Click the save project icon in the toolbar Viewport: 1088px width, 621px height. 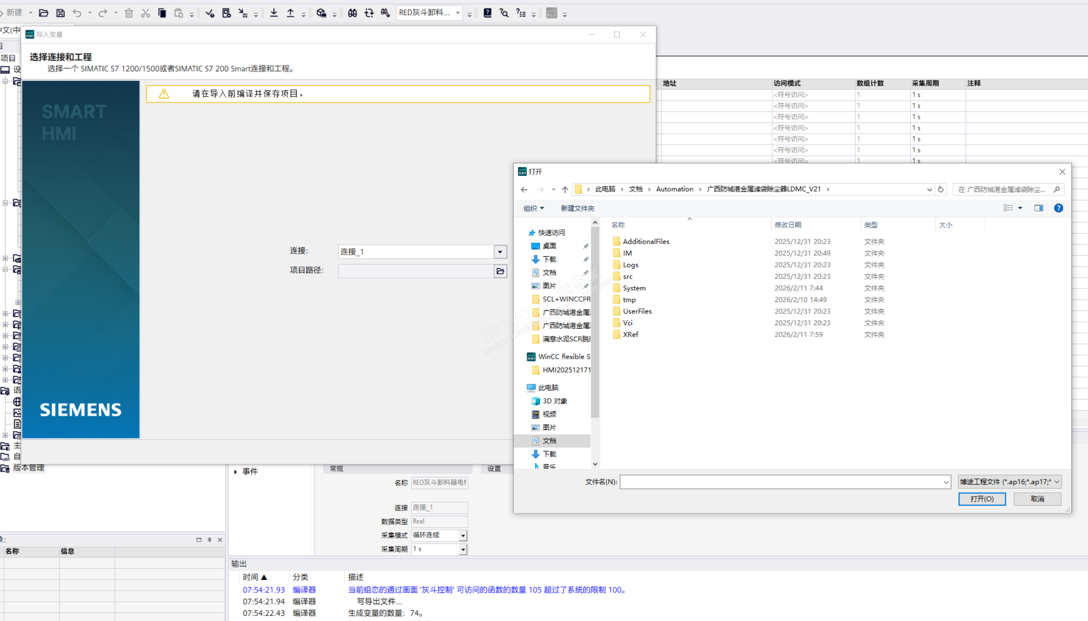[x=60, y=13]
